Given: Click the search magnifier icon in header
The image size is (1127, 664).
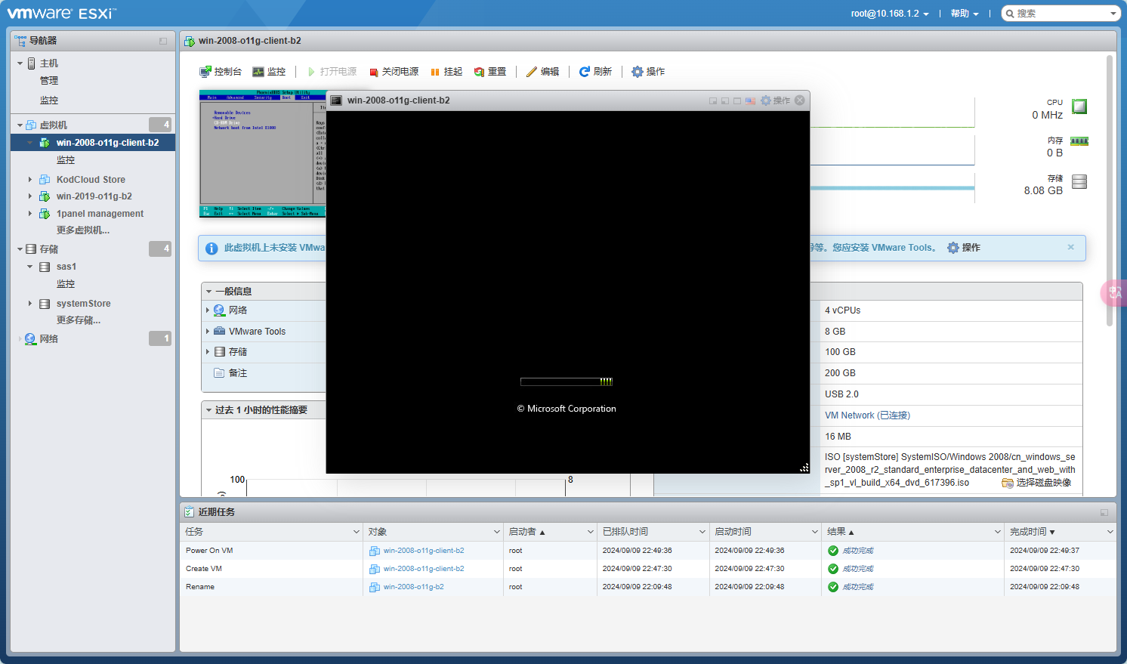Looking at the screenshot, I should 1010,14.
